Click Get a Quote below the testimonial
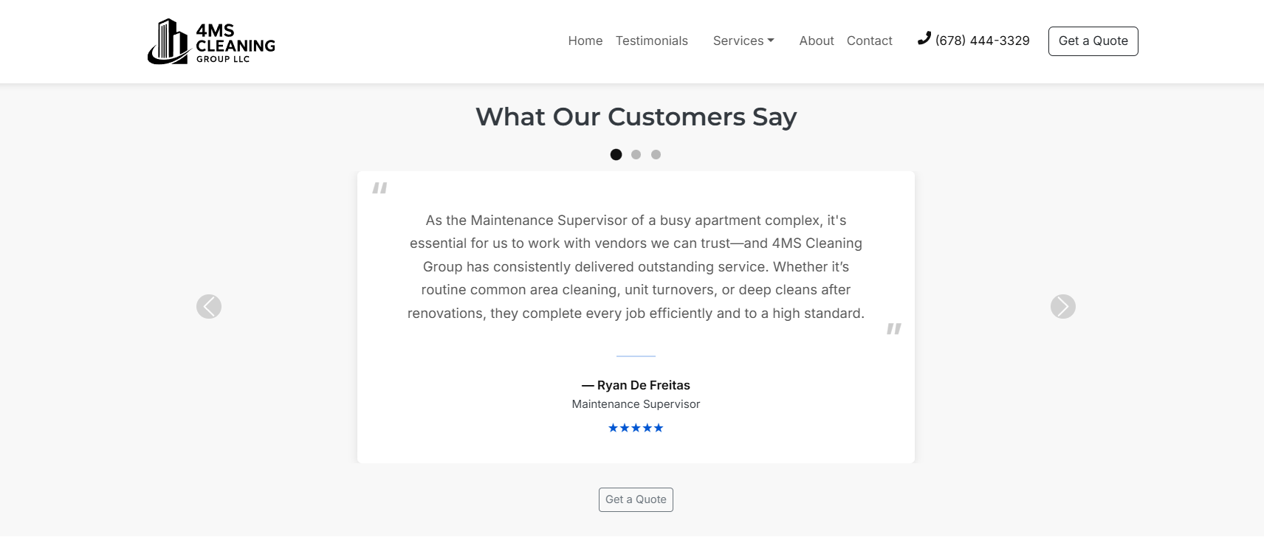Image resolution: width=1264 pixels, height=554 pixels. (x=635, y=499)
